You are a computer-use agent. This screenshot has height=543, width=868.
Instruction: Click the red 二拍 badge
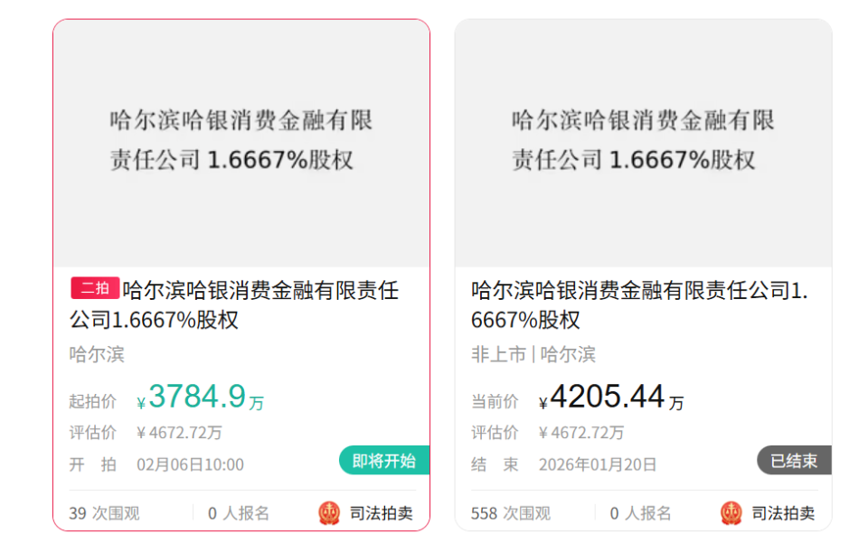pyautogui.click(x=97, y=287)
